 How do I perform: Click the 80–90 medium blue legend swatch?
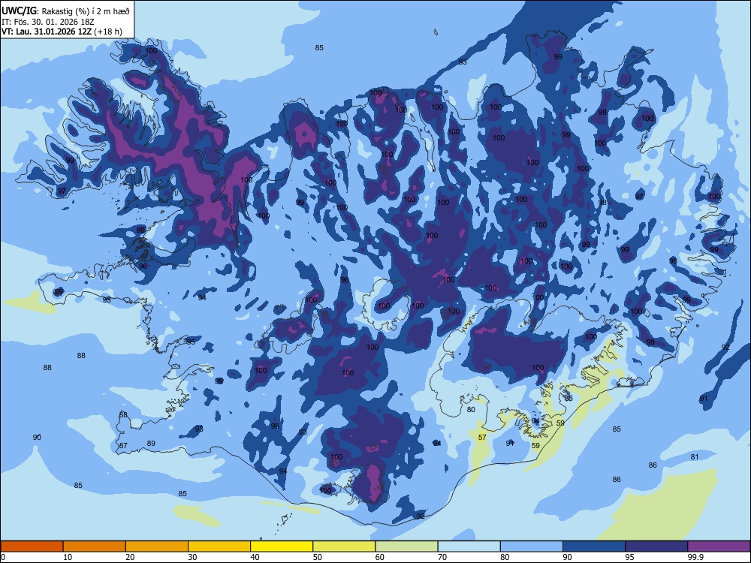[x=532, y=546]
